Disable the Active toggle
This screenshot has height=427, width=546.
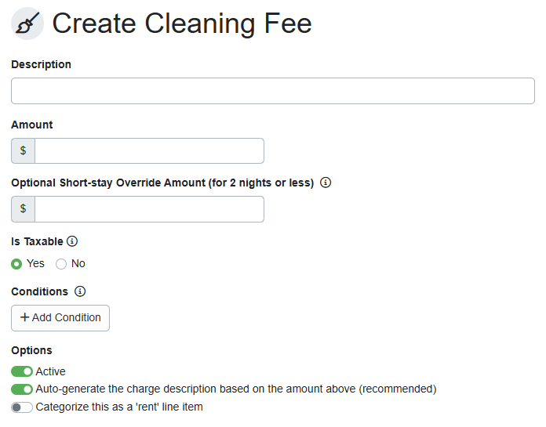[x=22, y=371]
